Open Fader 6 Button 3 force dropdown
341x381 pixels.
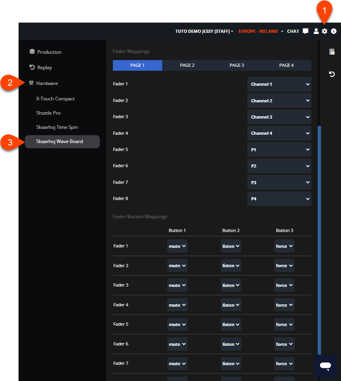(284, 344)
